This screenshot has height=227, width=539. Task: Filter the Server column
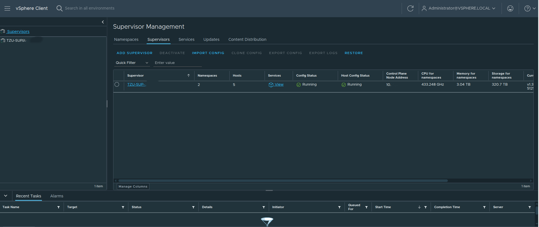pos(530,207)
